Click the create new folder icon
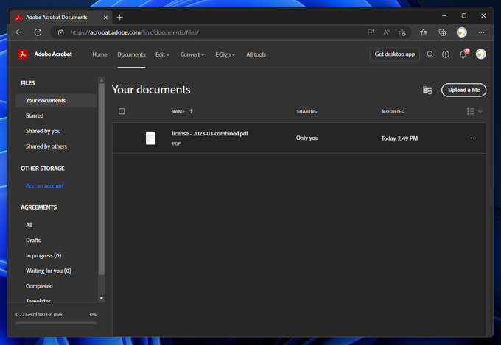501x345 pixels. tap(427, 90)
